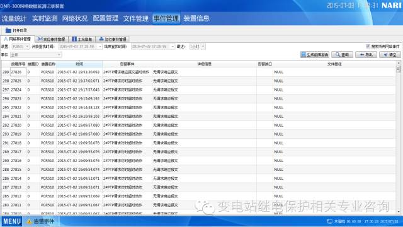
Task: Click the blue info icon on 工况信息 tab
Action: 74,39
